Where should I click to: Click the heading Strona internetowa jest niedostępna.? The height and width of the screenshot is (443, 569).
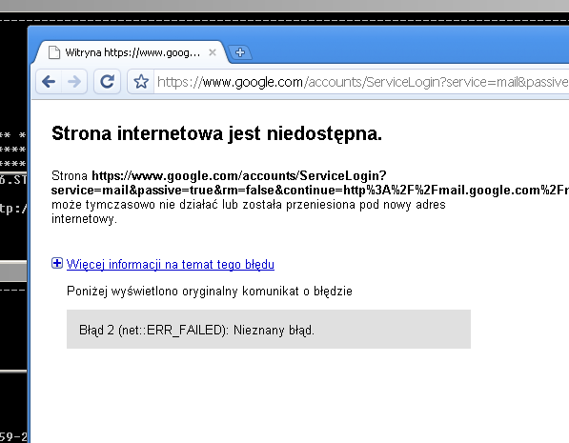click(x=216, y=133)
